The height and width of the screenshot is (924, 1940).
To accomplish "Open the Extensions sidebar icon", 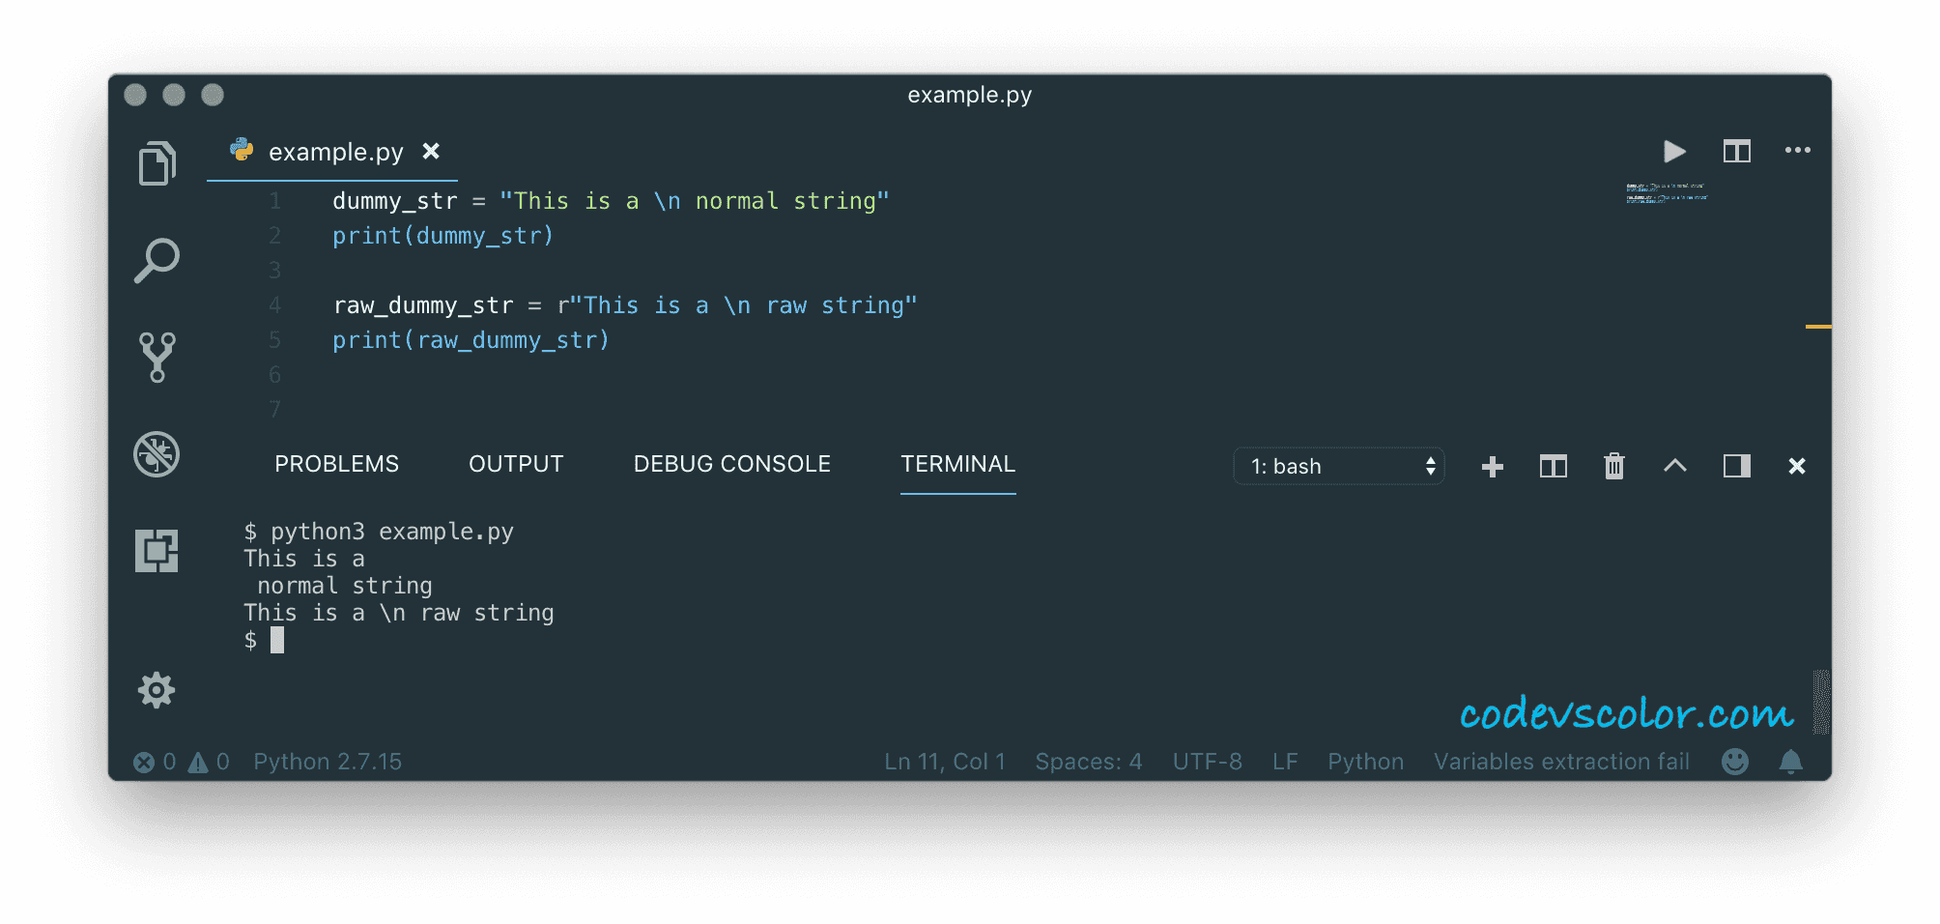I will click(x=157, y=551).
